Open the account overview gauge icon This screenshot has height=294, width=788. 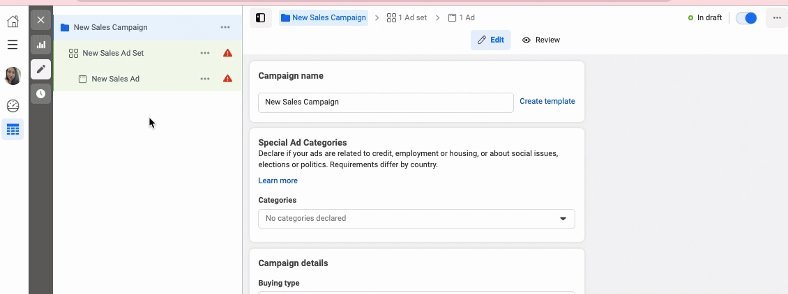click(x=13, y=106)
